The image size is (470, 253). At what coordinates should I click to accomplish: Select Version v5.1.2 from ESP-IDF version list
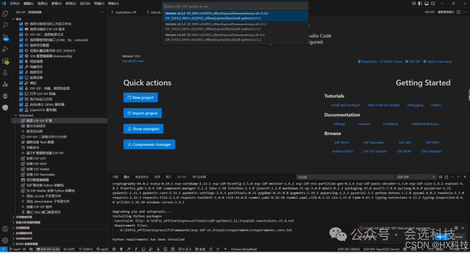coord(235,26)
